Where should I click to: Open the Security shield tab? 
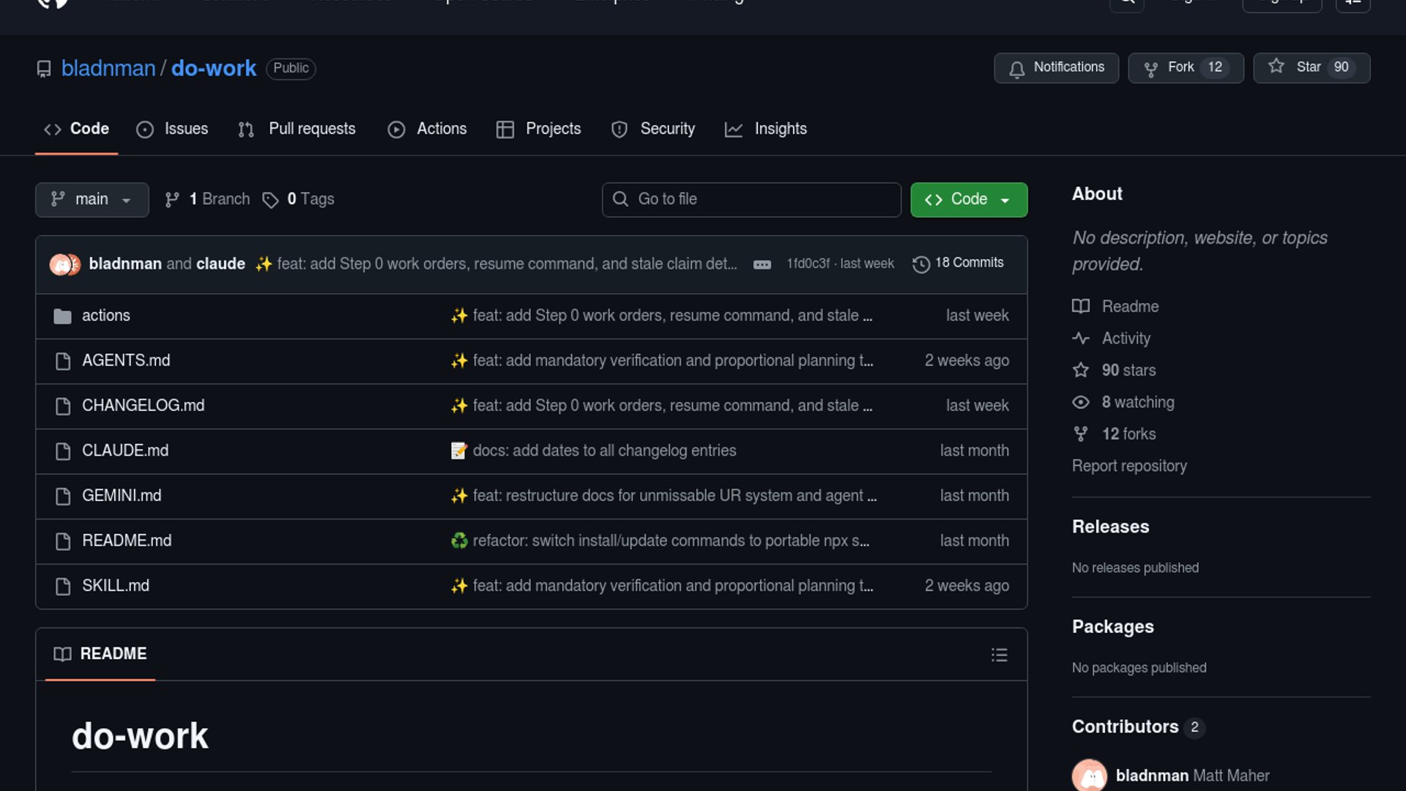[653, 129]
